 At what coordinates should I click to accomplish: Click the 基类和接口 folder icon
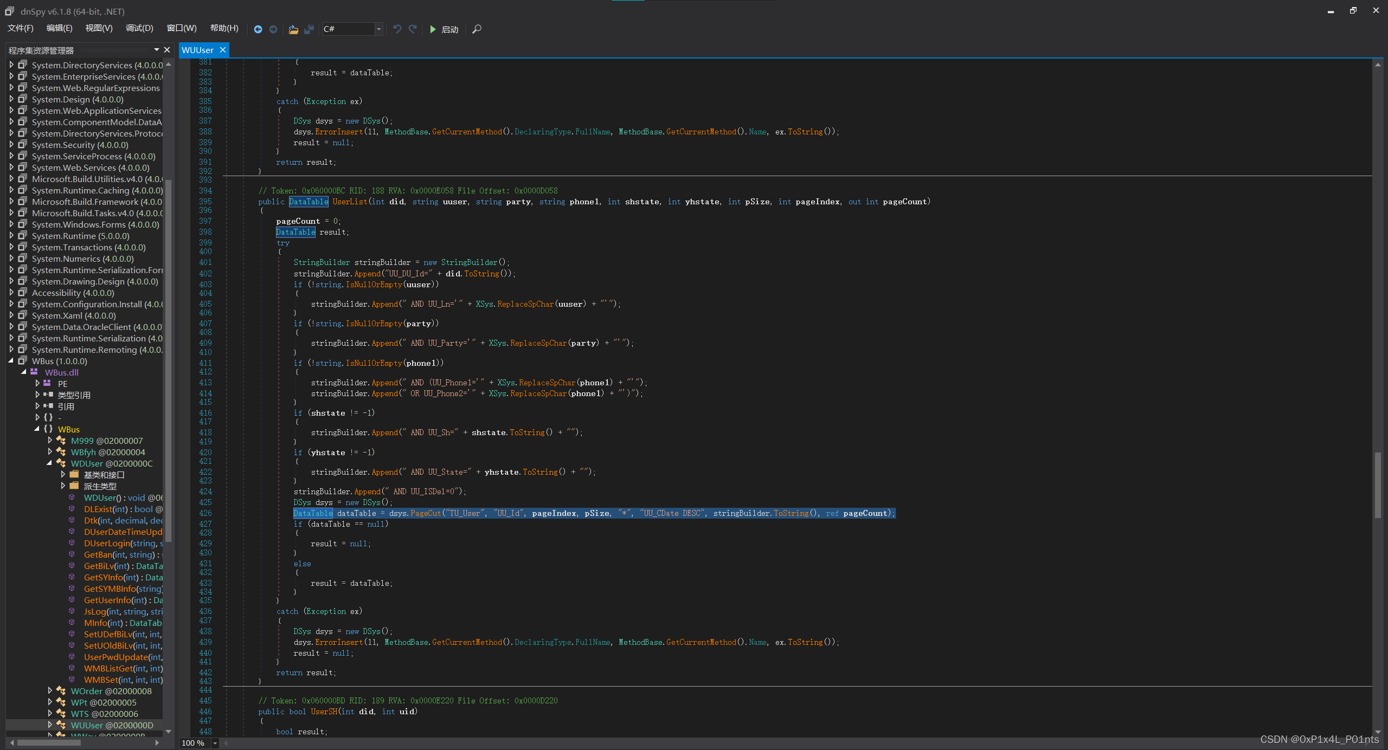tap(74, 474)
